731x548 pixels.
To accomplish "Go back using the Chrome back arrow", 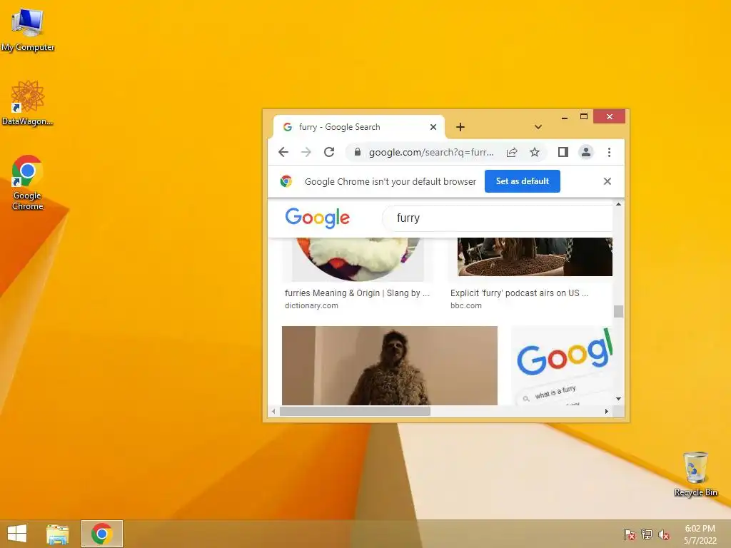I will pyautogui.click(x=283, y=153).
